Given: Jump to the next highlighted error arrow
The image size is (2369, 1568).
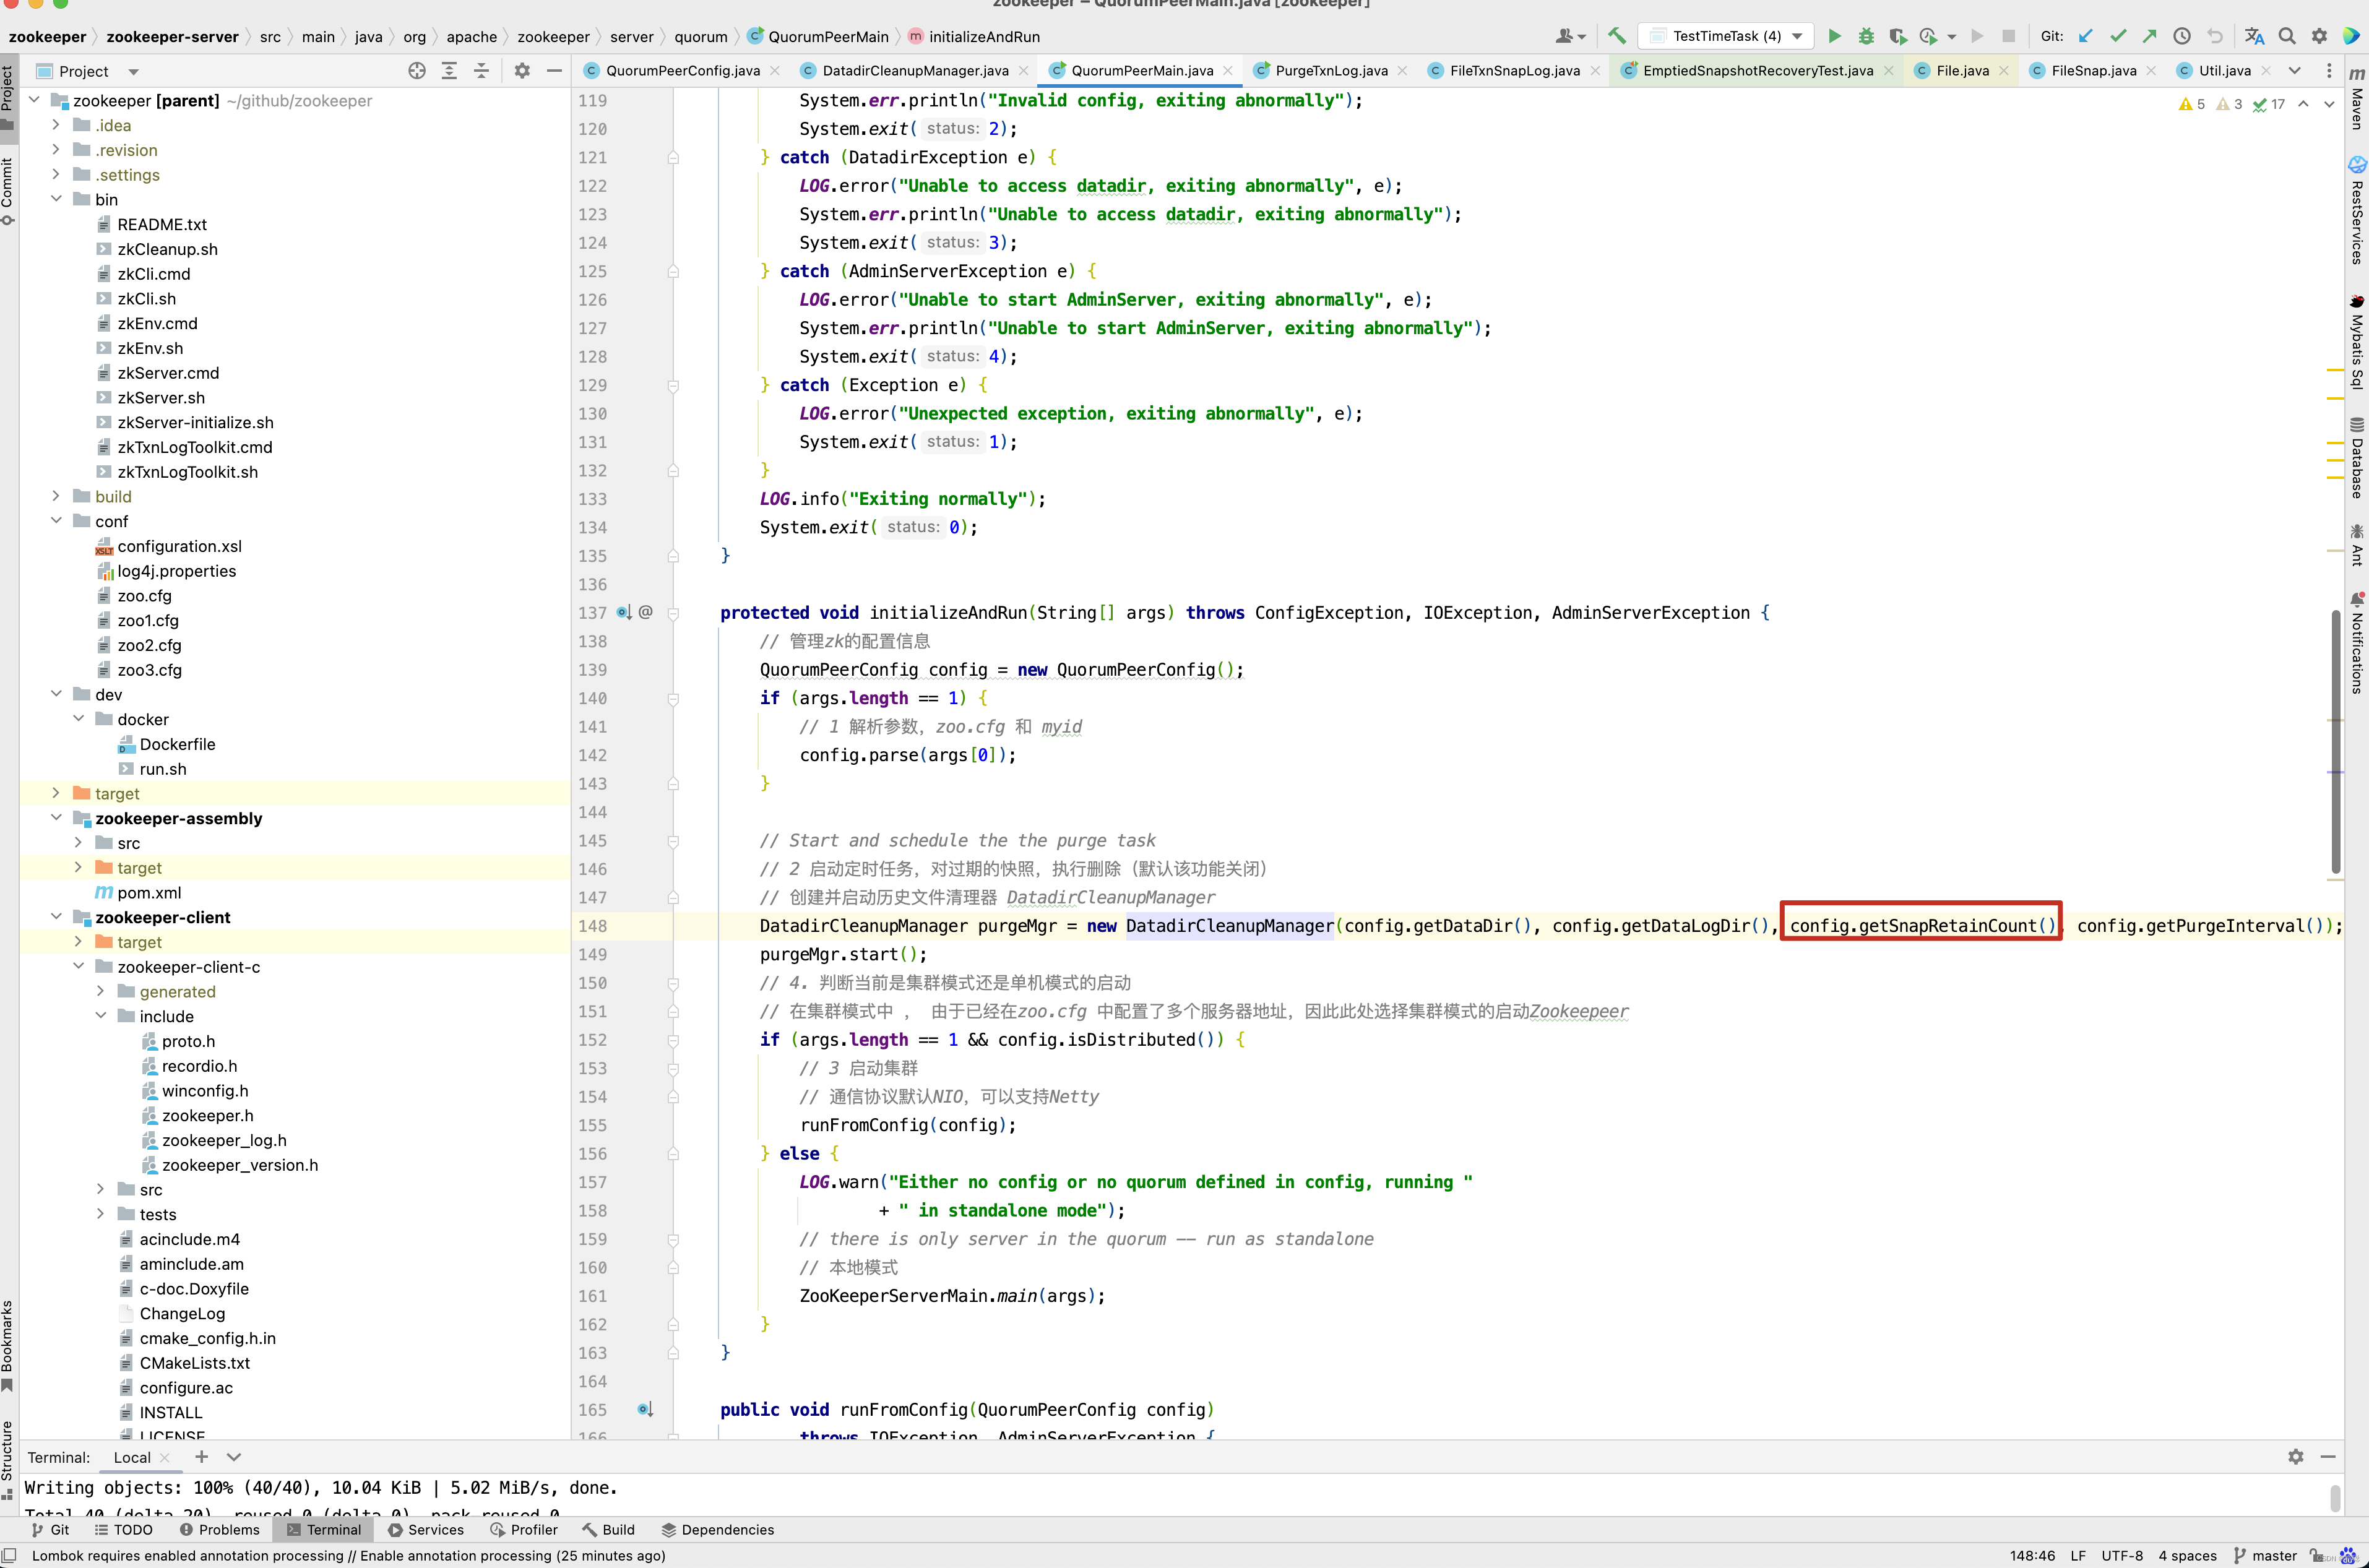Looking at the screenshot, I should click(x=2329, y=104).
